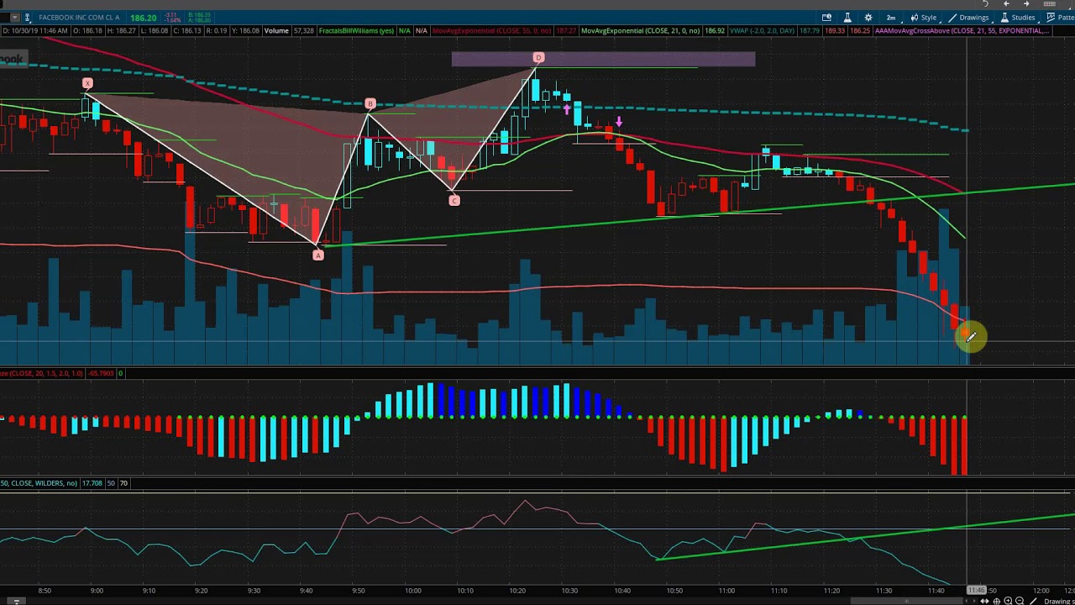Click the zoom in magnifier icon
Viewport: 1075px width, 605px height.
[x=1008, y=601]
